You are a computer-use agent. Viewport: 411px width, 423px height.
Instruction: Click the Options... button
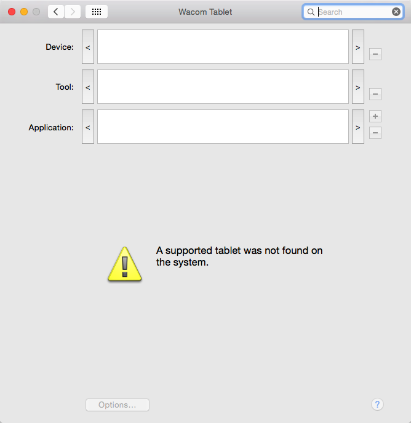117,405
